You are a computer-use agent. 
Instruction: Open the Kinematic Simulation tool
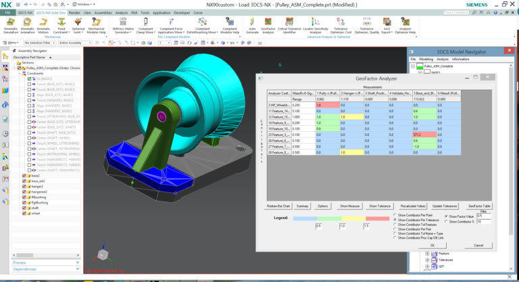pos(11,26)
